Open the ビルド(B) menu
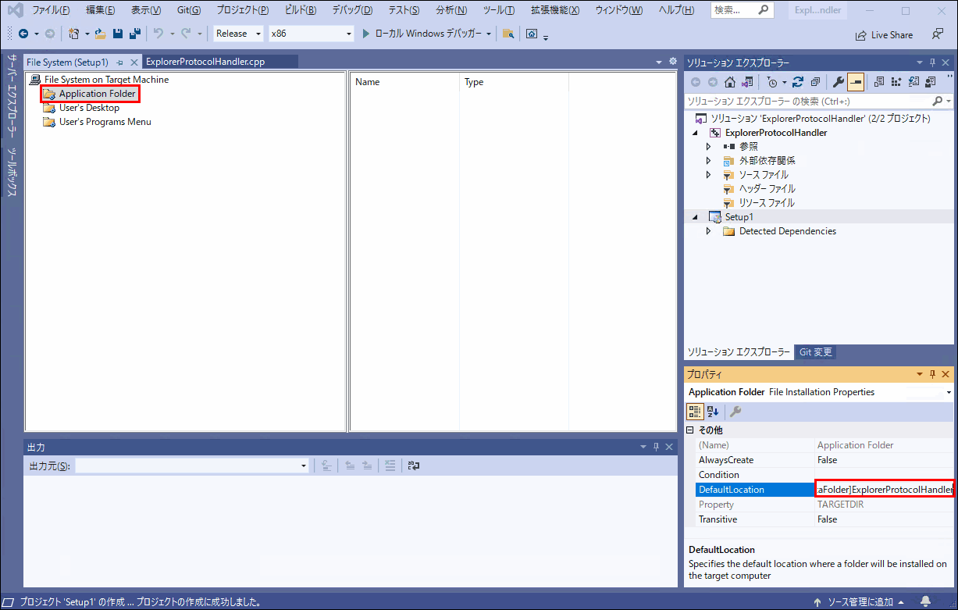The width and height of the screenshot is (958, 610). coord(301,10)
